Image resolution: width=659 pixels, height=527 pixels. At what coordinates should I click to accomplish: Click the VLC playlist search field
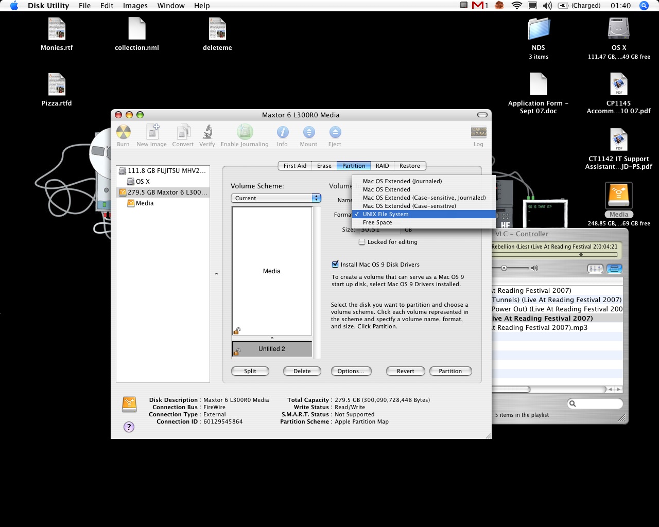click(595, 403)
